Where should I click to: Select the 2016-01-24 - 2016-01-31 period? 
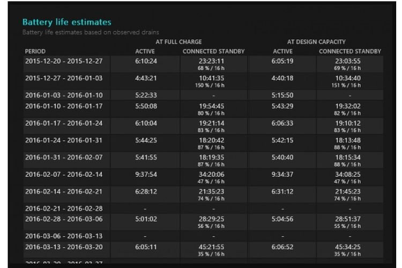(63, 140)
